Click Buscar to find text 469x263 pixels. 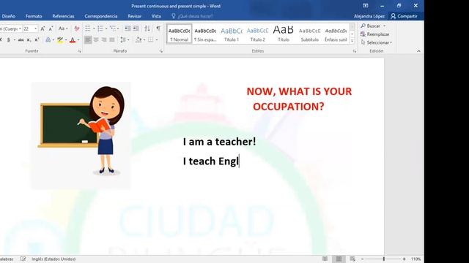371,26
